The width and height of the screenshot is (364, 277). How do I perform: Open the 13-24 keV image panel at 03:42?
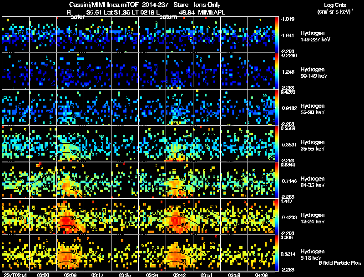pos(179,217)
